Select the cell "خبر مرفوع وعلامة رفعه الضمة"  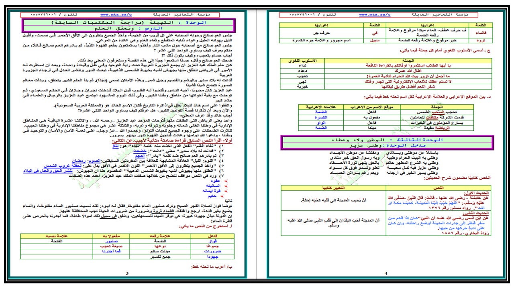pyautogui.click(x=427, y=40)
